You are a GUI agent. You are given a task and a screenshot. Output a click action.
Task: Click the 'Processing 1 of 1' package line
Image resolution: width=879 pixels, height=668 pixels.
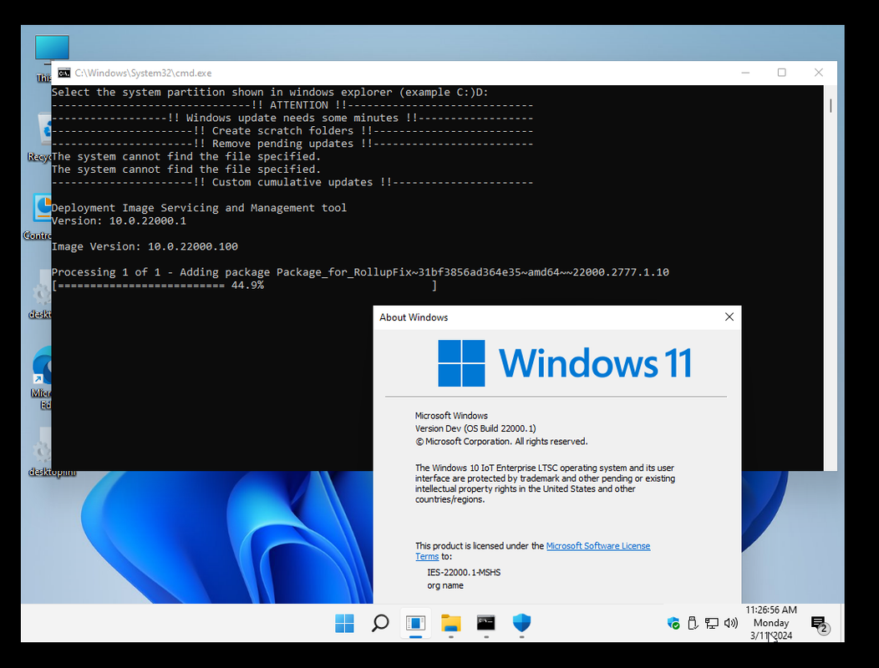coord(360,272)
